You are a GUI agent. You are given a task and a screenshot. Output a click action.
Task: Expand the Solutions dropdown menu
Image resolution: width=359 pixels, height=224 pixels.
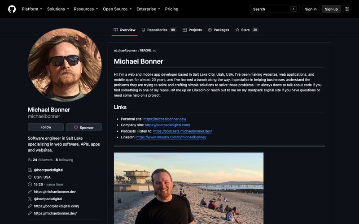[x=58, y=9]
